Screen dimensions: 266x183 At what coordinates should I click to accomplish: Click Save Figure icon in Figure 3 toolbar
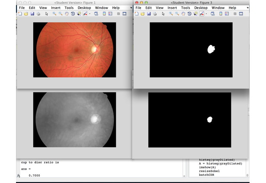149,14
